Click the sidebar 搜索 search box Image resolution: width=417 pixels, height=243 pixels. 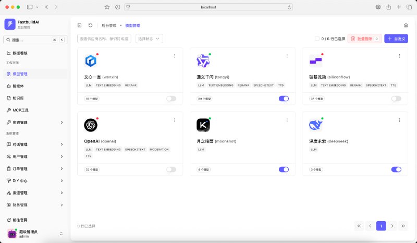pos(35,40)
